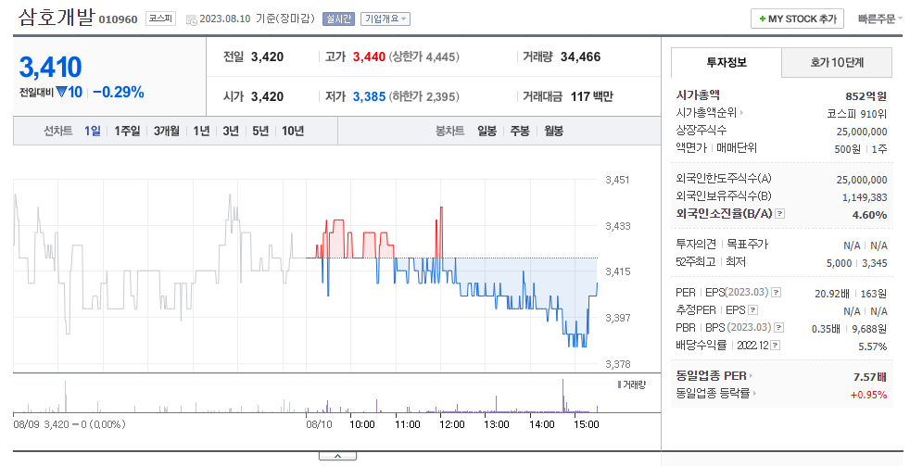
Task: Click the purple 거래량 legend marker
Action: click(x=619, y=384)
